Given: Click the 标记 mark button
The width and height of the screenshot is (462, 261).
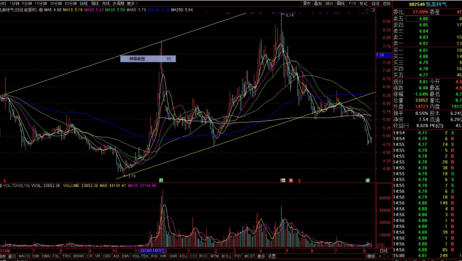Looking at the screenshot, I should [x=364, y=4].
